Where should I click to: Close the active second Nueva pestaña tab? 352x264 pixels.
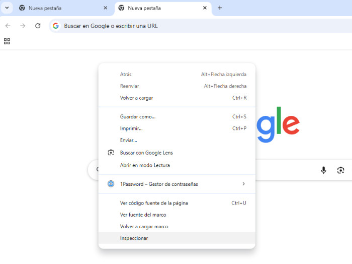(205, 8)
